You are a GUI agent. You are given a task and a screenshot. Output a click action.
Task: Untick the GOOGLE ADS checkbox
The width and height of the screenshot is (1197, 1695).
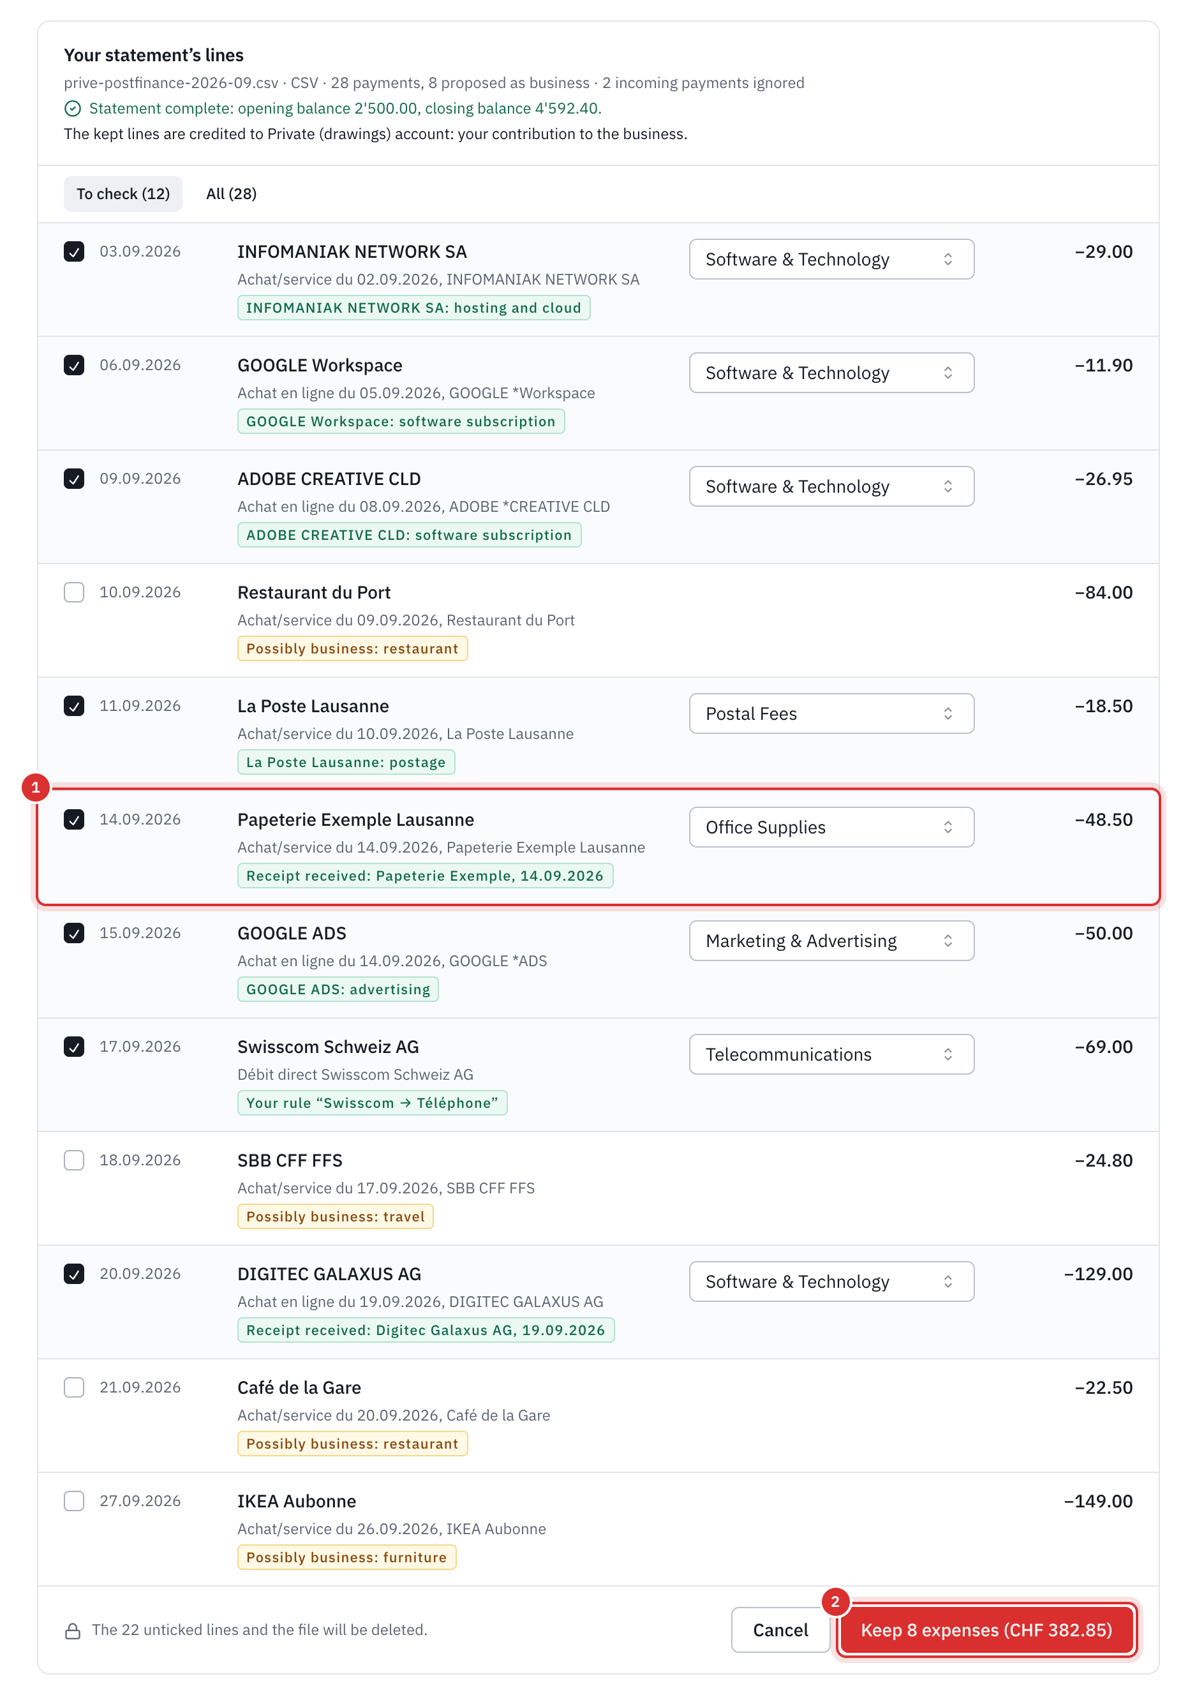[x=74, y=933]
